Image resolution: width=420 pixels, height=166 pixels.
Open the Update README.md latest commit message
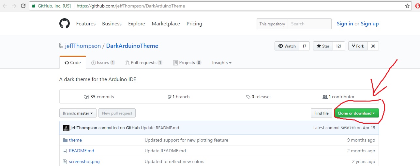(160, 128)
